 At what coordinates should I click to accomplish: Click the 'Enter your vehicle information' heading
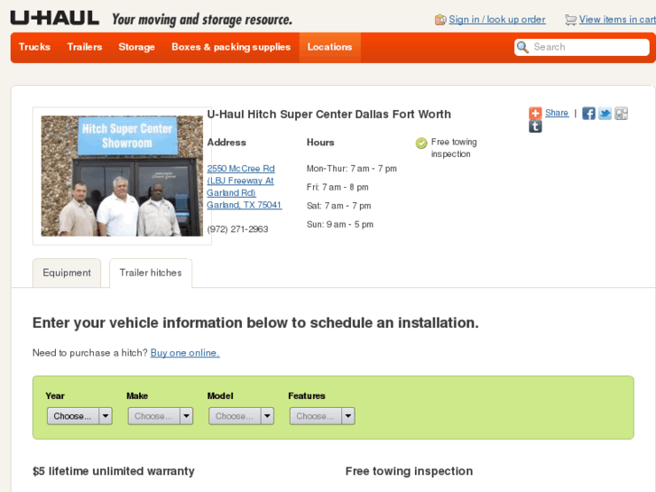tap(255, 323)
